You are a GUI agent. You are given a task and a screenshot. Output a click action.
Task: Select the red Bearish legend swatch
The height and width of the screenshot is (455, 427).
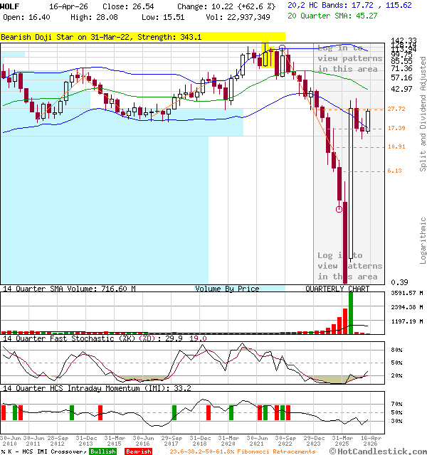(x=139, y=451)
